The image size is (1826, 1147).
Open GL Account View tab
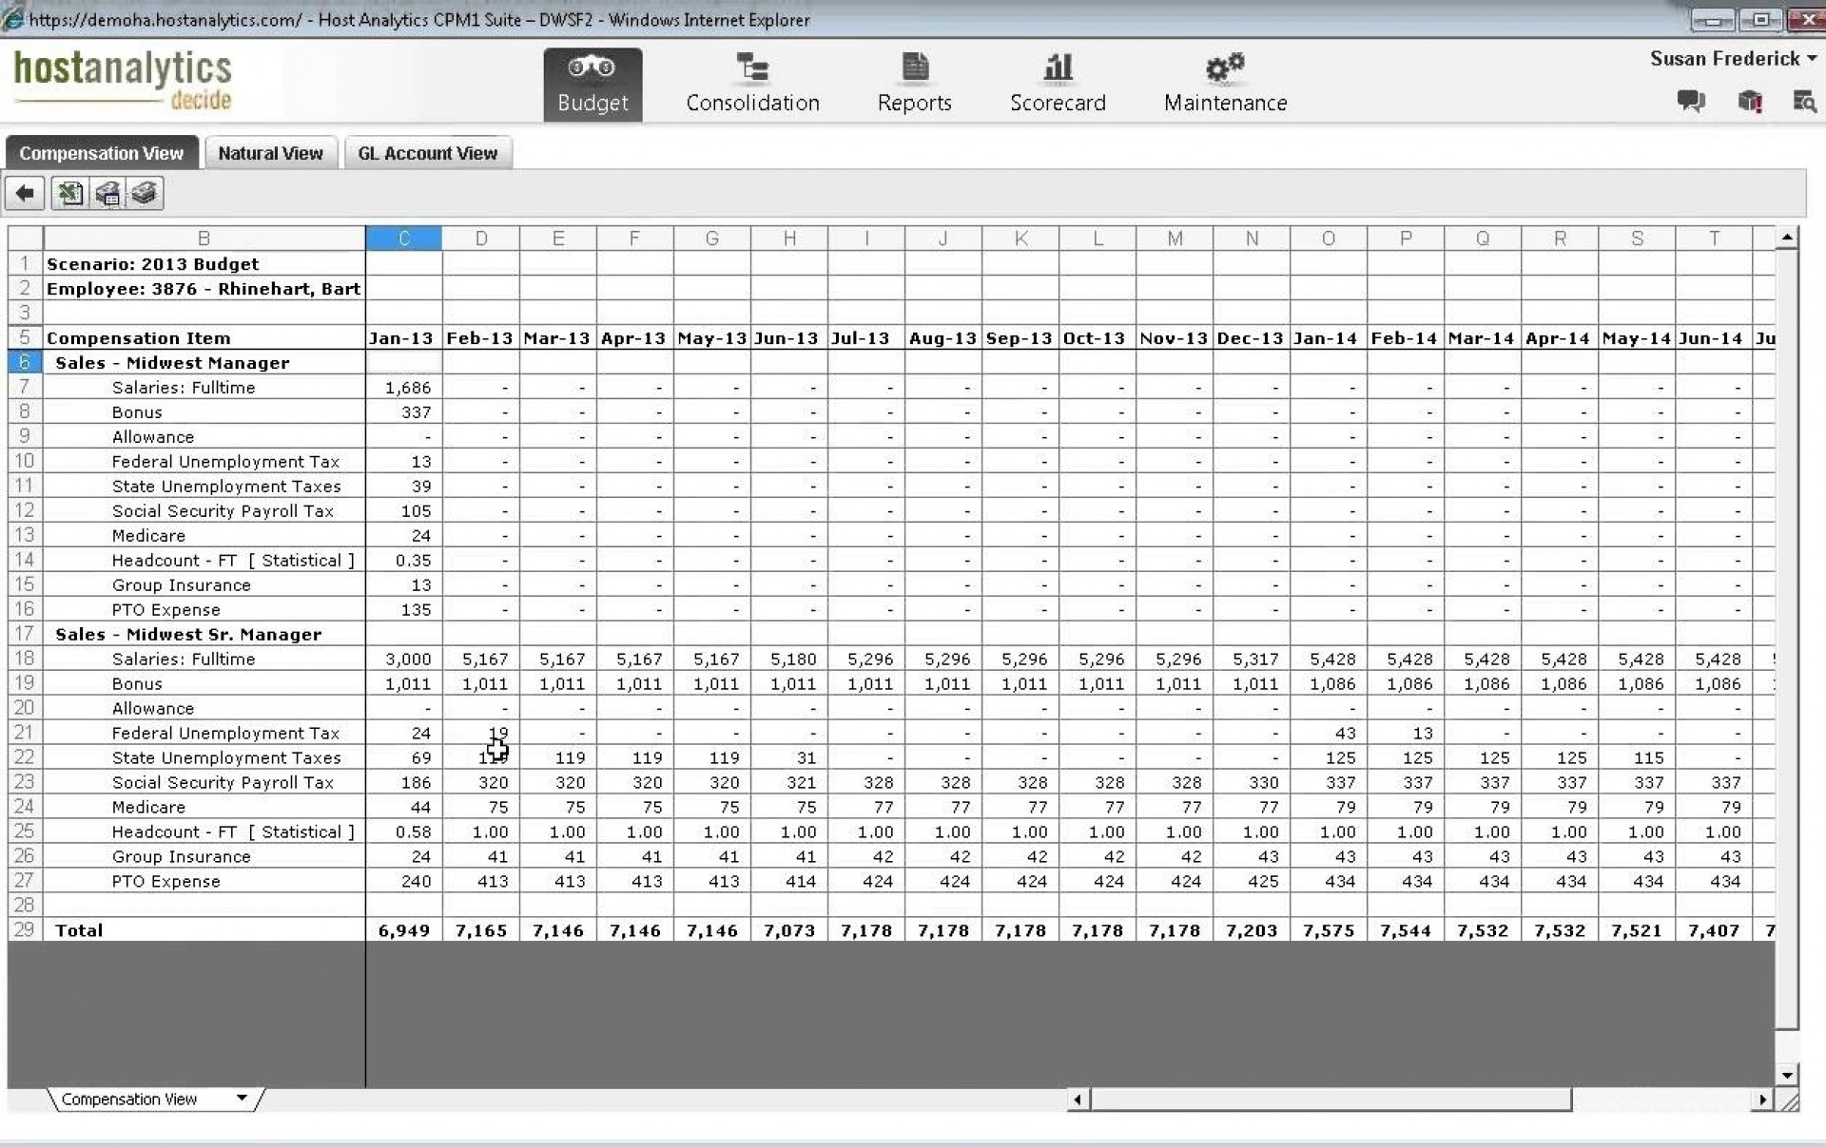pyautogui.click(x=427, y=152)
